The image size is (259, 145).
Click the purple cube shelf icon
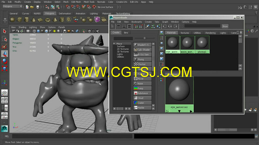coord(97,19)
